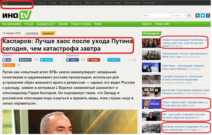Click the SRF reporter thumbnail
The height and width of the screenshot is (135, 212).
151,116
